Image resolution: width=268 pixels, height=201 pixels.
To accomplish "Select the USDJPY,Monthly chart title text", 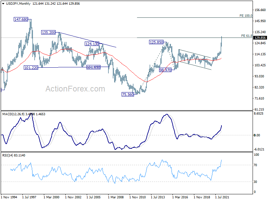I will click(x=18, y=4).
